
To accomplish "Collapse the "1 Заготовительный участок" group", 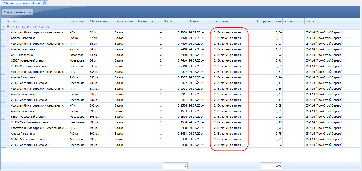I will click(8, 27).
